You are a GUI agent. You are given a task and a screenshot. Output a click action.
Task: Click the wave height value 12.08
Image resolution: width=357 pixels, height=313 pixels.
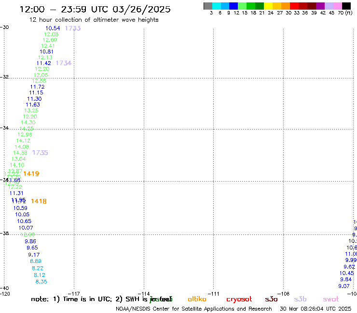51,34
